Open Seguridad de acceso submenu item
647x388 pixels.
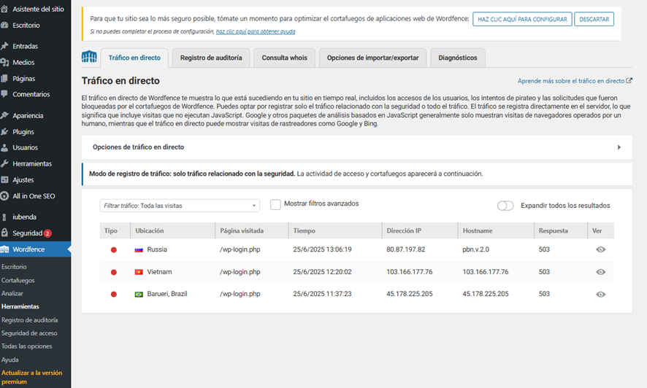(x=29, y=333)
